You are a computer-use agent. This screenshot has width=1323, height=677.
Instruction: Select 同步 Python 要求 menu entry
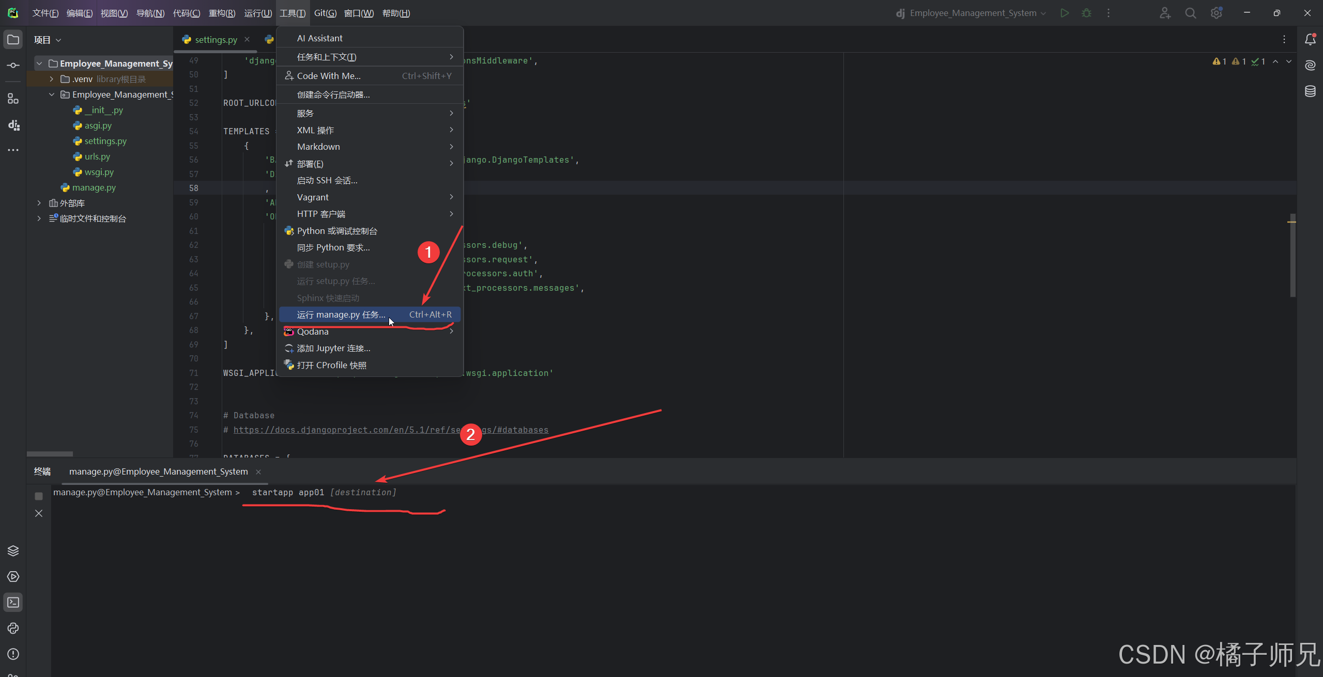370,247
